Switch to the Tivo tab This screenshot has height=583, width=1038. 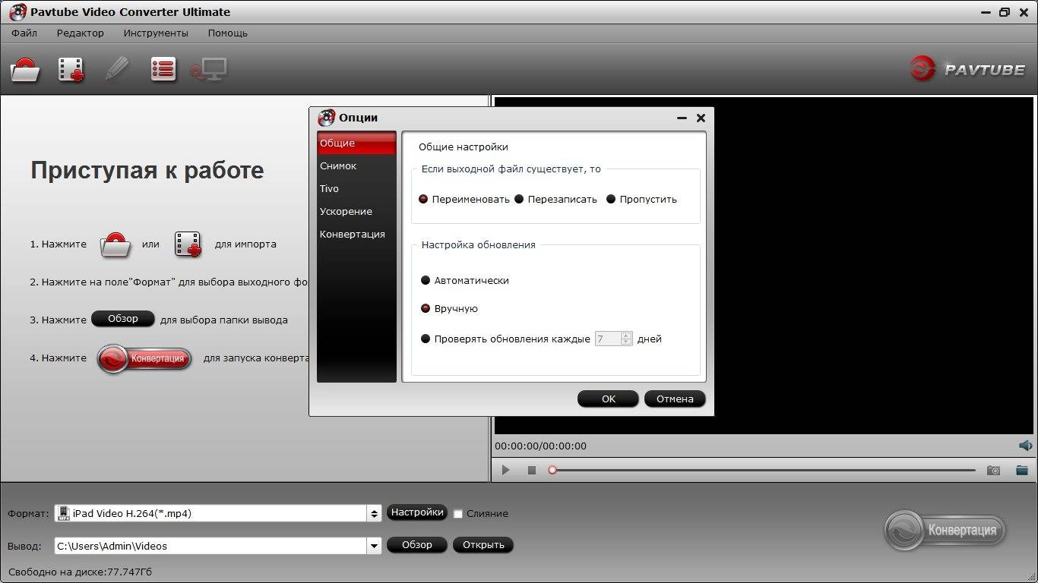click(356, 188)
